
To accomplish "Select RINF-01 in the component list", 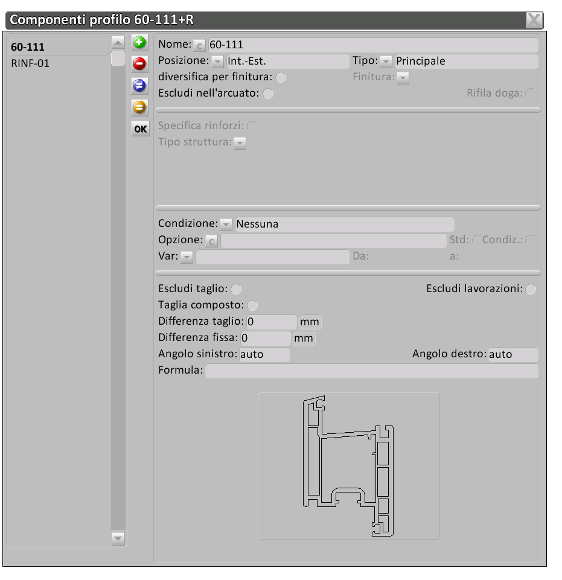I will [30, 63].
